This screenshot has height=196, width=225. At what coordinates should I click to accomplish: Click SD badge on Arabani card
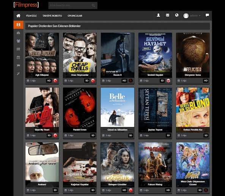(x=55, y=190)
